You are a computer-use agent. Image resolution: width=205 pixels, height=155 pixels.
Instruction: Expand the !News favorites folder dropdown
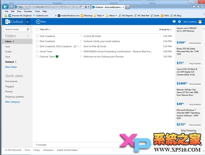coord(116,16)
